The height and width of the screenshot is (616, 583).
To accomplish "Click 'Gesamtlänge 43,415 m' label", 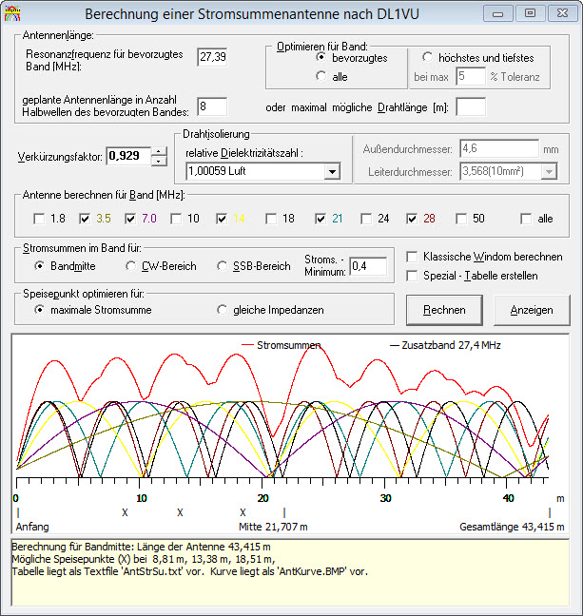I will (512, 527).
